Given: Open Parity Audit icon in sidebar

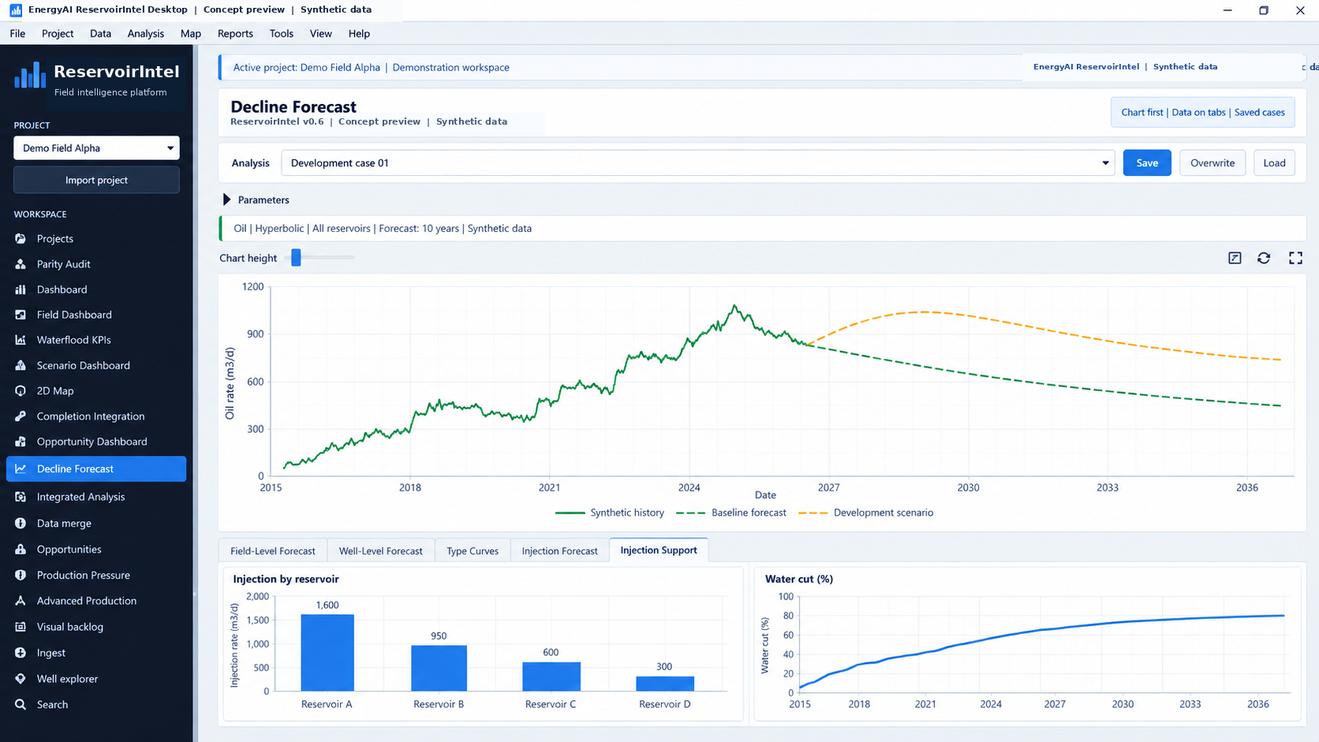Looking at the screenshot, I should click(21, 264).
